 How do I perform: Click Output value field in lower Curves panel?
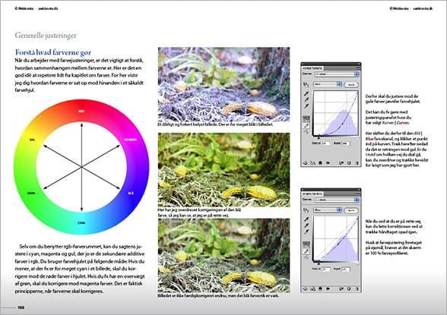pos(326,269)
